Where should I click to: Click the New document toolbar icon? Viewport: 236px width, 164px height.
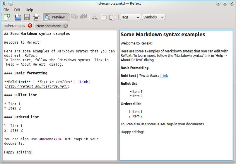tap(7, 17)
